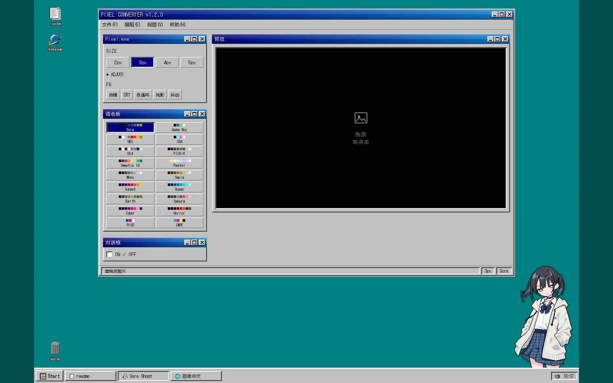
Task: Click the anime girl desktop mascot
Action: pyautogui.click(x=543, y=316)
